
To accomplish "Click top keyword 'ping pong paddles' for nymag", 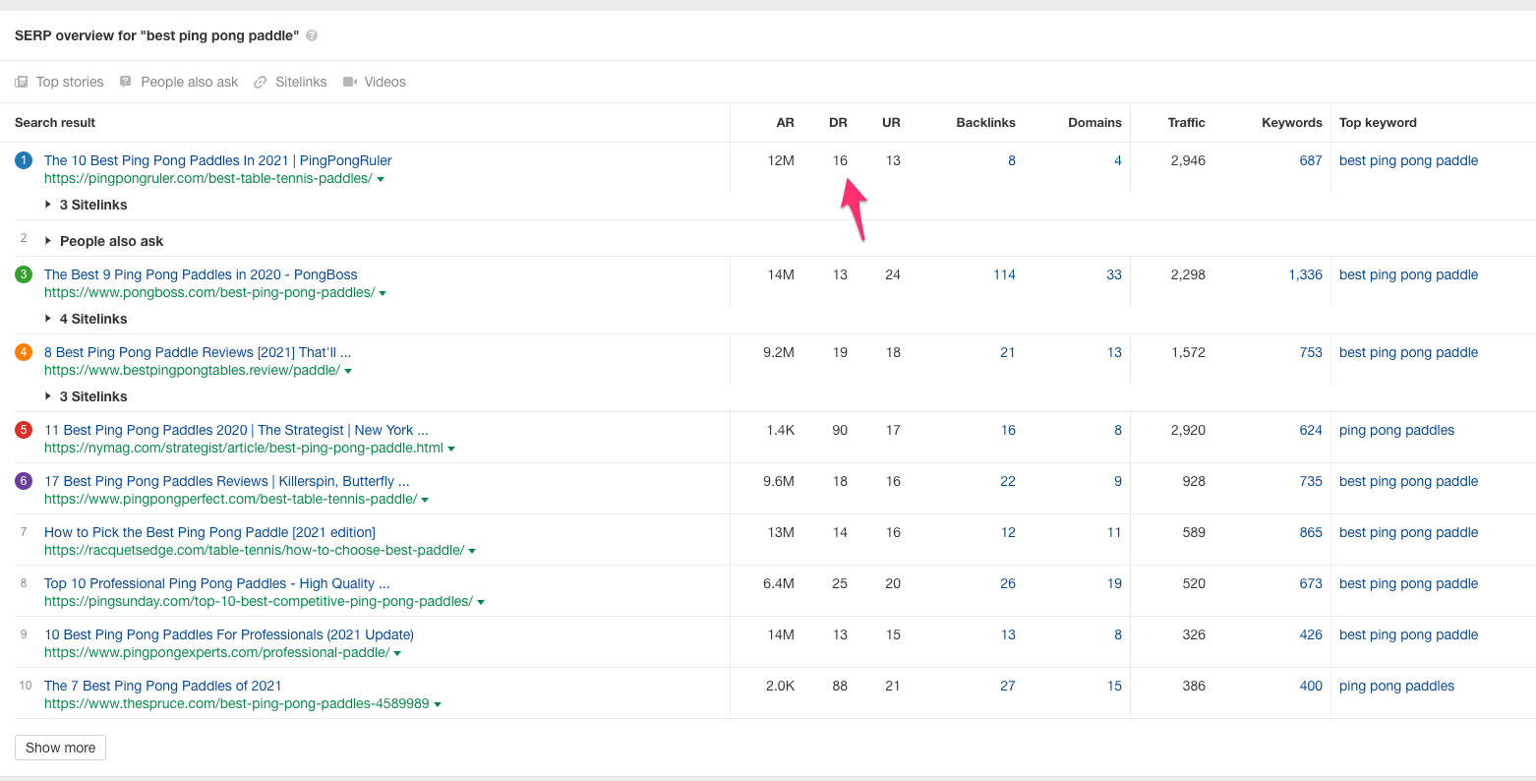I will tap(1396, 430).
